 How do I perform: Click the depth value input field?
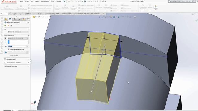[17, 46]
